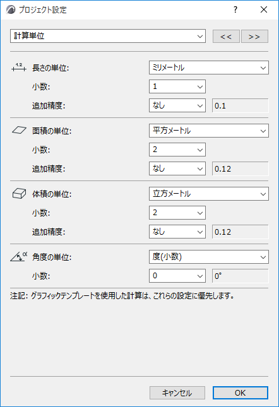The image size is (279, 407).
Task: Open the area 追加精度 dropdown
Action: (x=177, y=168)
